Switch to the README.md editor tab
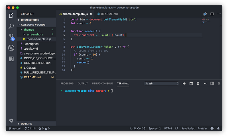 pos(109,14)
